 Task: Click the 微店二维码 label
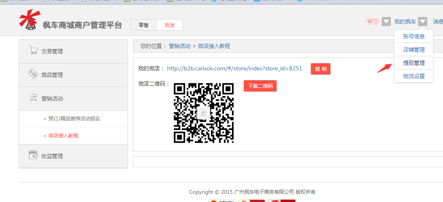pyautogui.click(x=154, y=84)
